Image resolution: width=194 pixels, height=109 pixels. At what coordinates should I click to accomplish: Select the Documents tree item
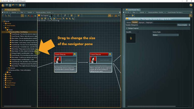point(10,79)
